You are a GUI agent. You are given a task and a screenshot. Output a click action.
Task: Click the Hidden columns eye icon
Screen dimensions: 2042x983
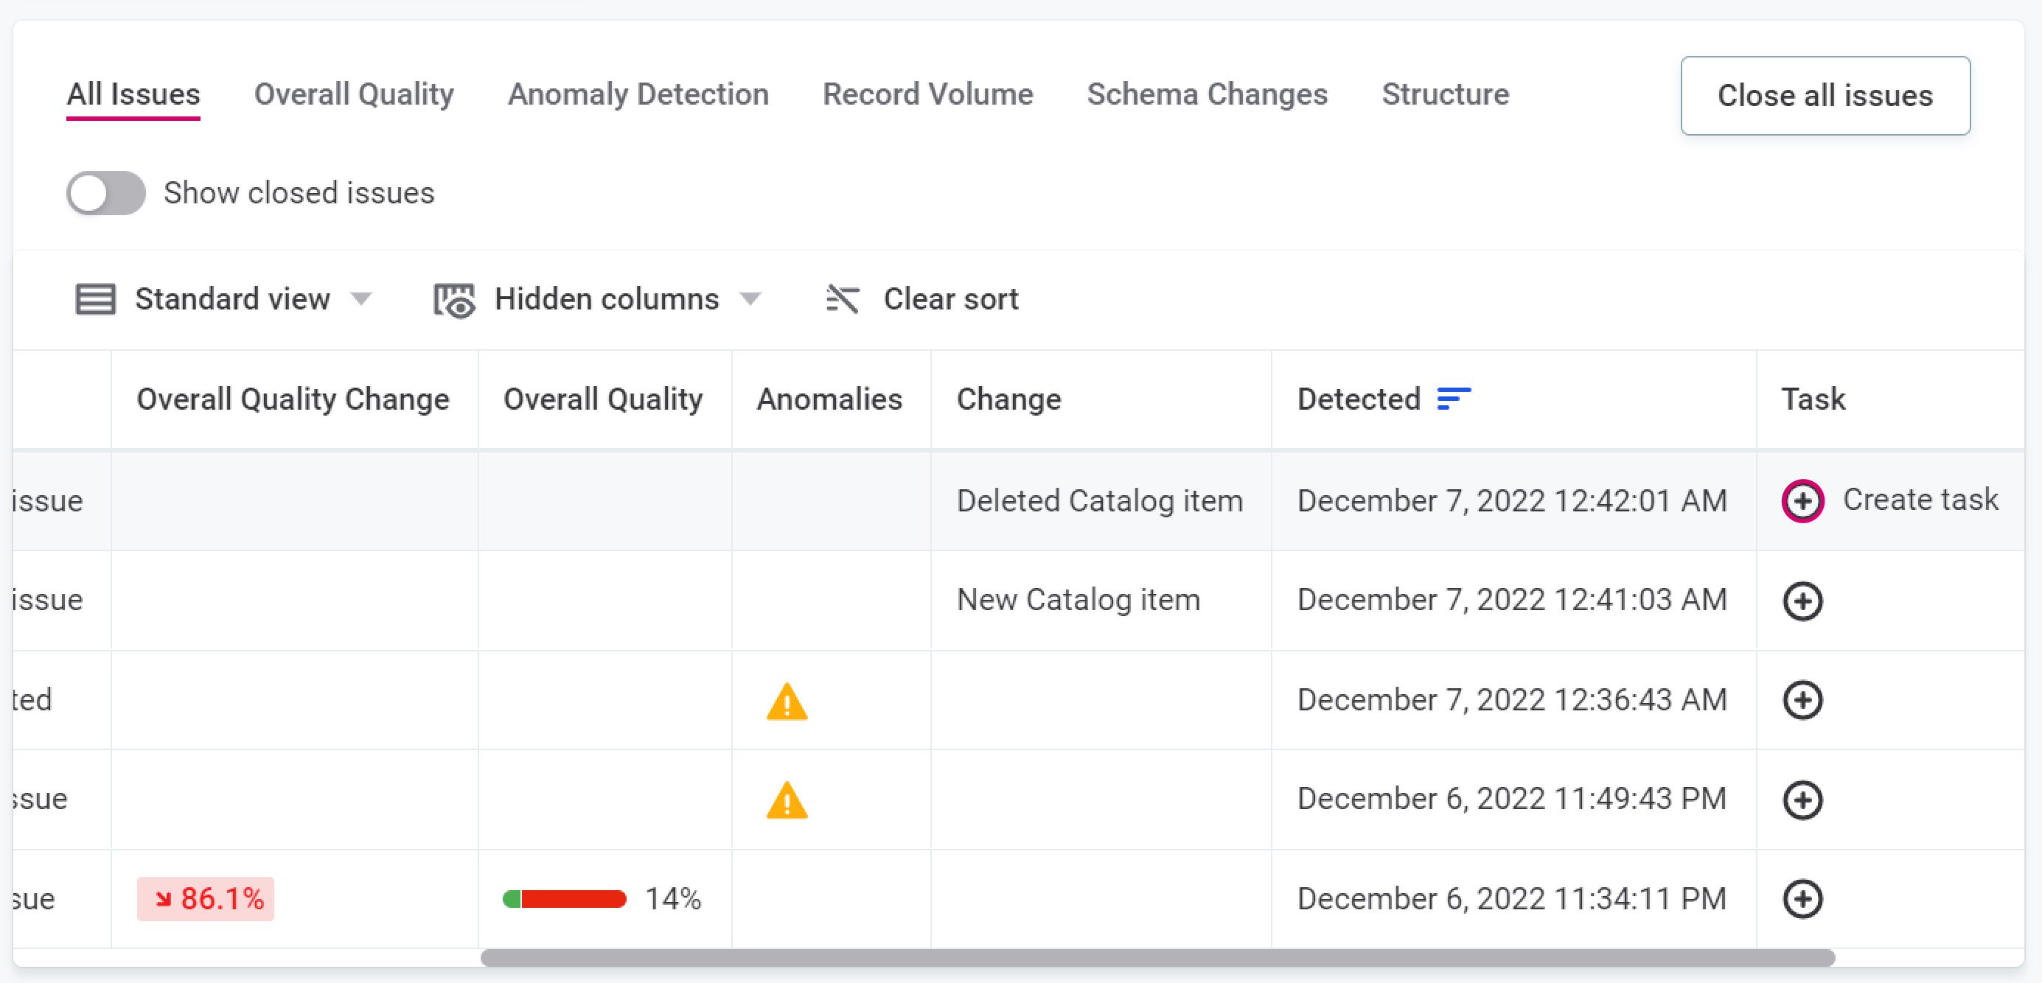tap(454, 301)
